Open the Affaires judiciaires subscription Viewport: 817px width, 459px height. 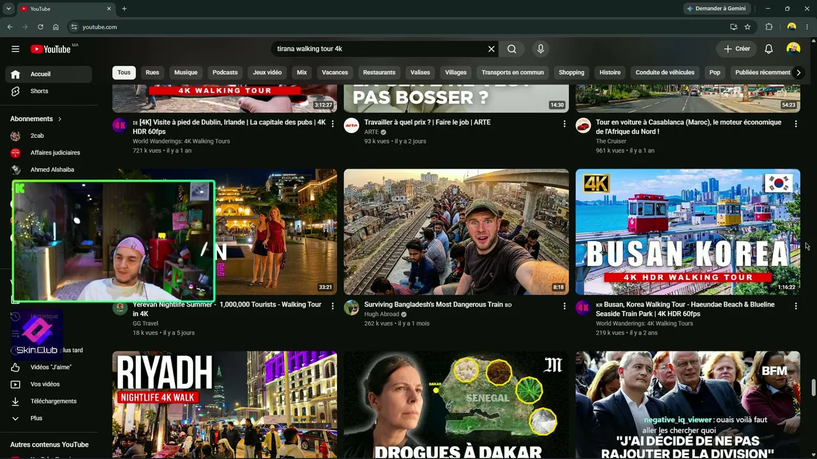[x=49, y=153]
